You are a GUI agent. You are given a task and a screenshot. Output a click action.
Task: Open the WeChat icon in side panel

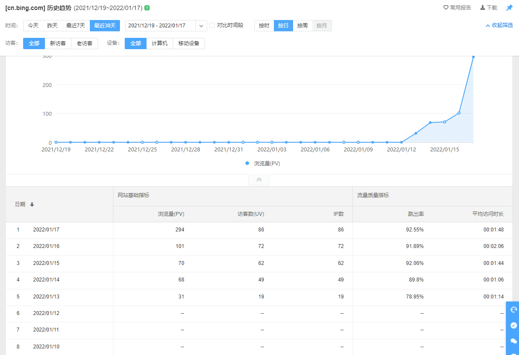[x=513, y=341]
